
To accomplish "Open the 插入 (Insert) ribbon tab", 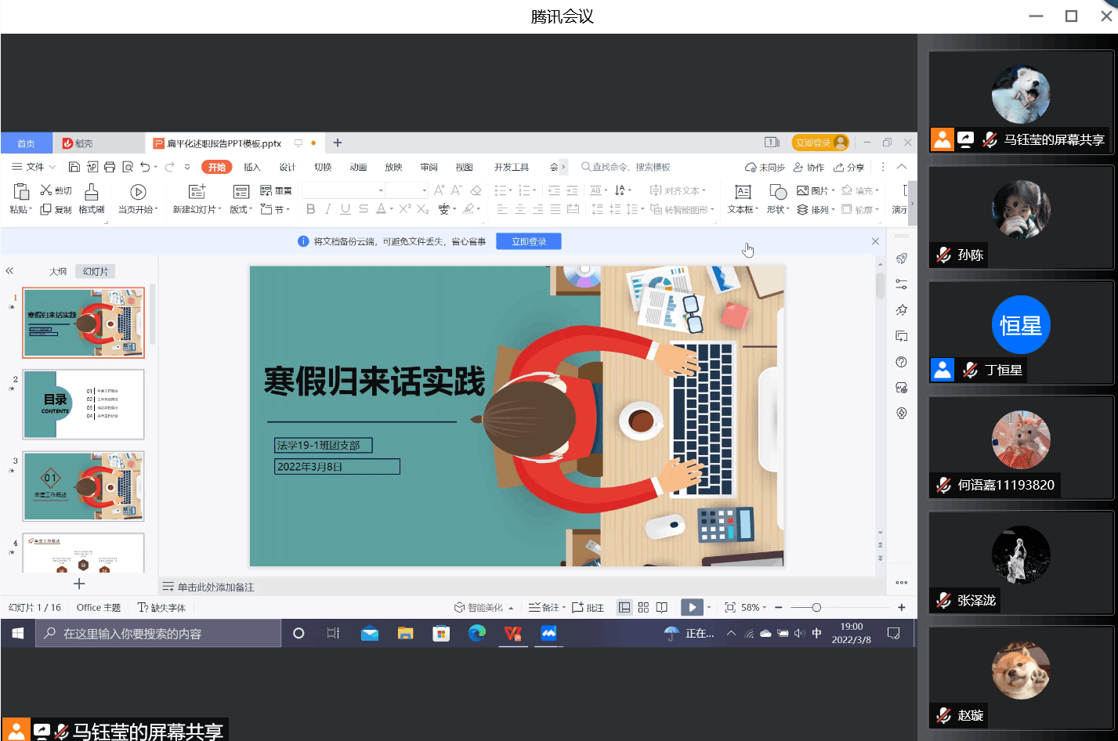I will pos(251,167).
